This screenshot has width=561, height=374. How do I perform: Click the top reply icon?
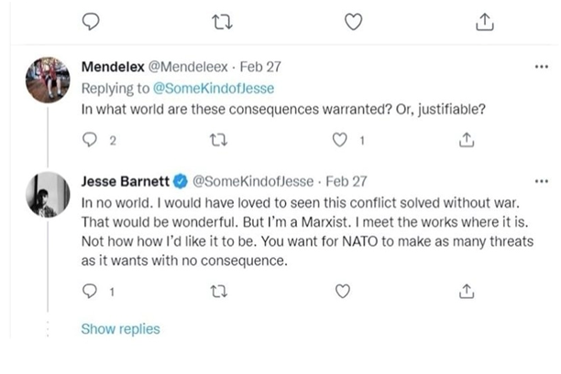coord(90,22)
